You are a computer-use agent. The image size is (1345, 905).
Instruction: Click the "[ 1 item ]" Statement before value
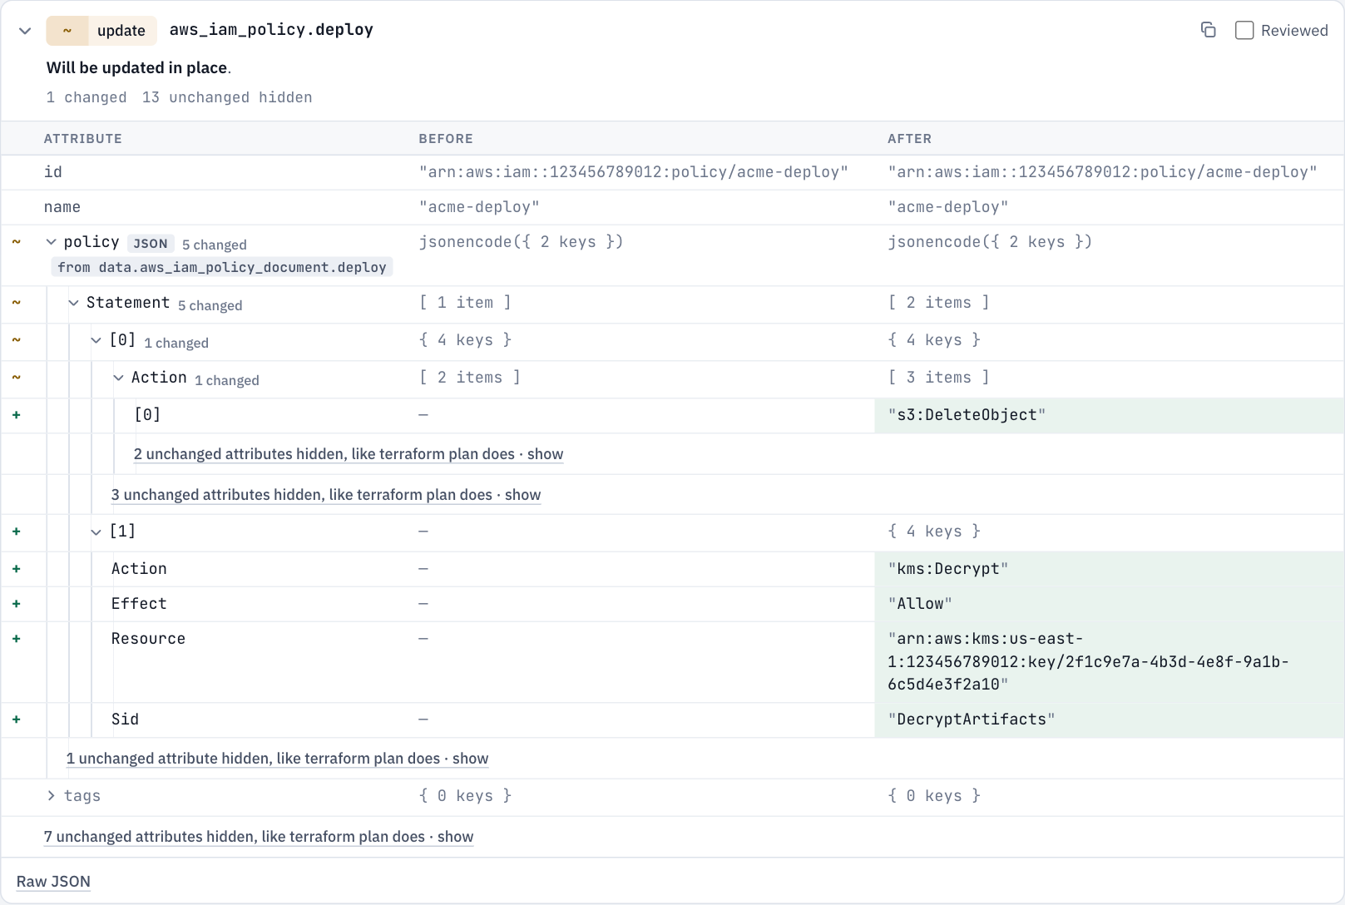pos(465,303)
